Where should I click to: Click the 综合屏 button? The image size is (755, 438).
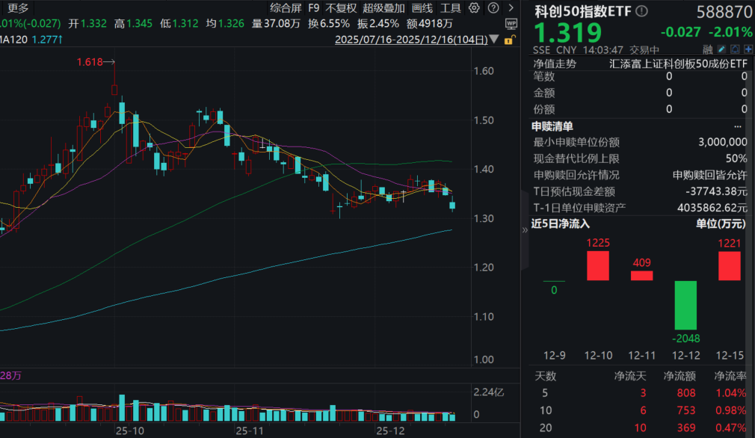286,8
